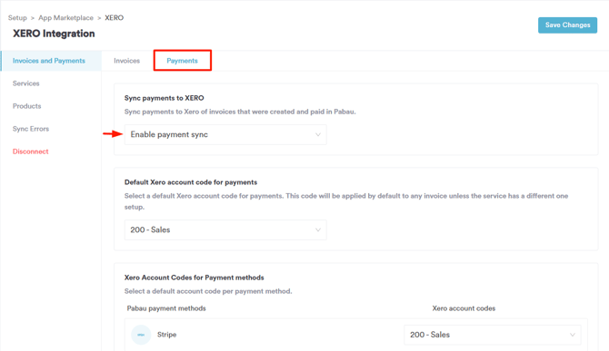609x351 pixels.
Task: Click the chevron on Stripe account code
Action: (572, 335)
